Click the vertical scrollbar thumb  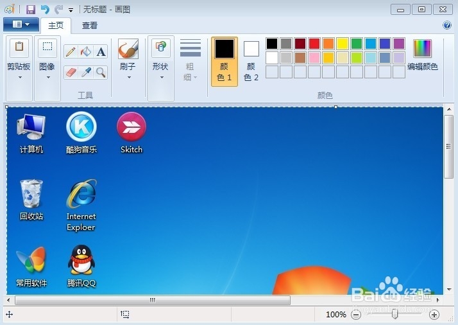pos(448,146)
